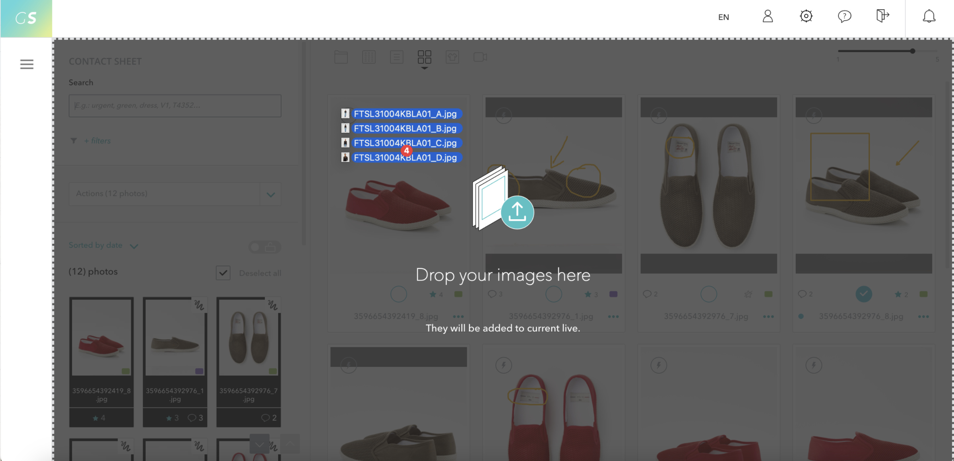Click the + filters link
954x461 pixels.
coord(97,141)
